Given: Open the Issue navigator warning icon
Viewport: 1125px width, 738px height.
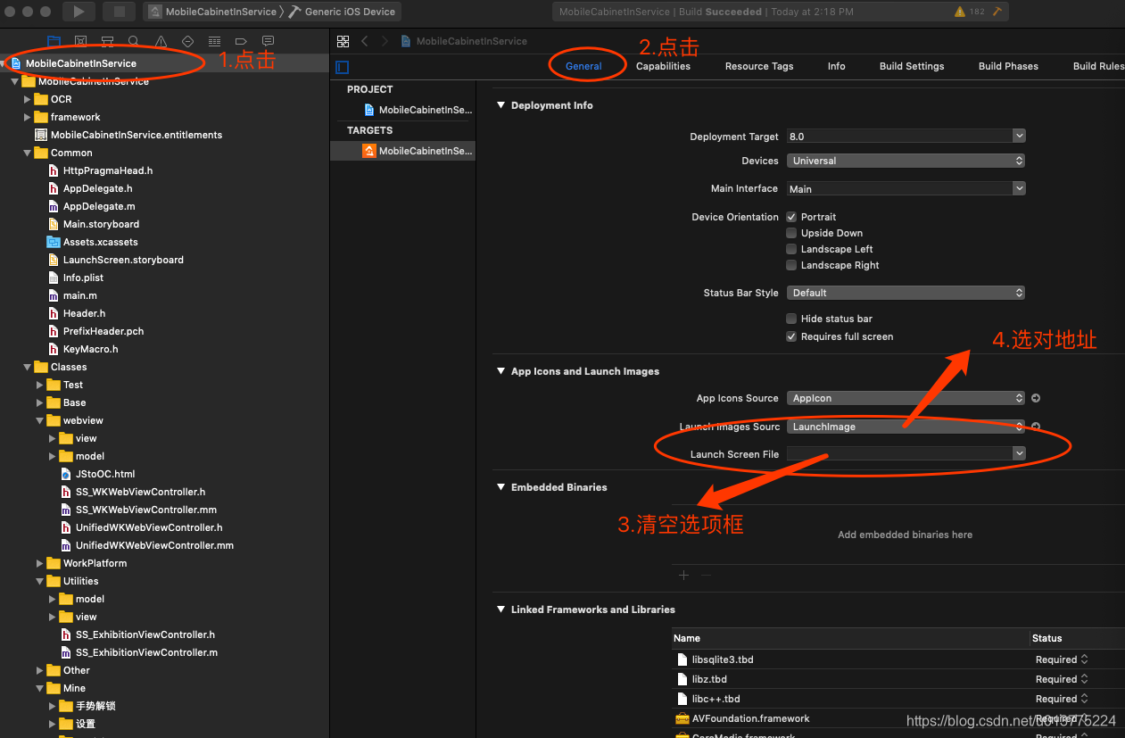Looking at the screenshot, I should point(161,41).
